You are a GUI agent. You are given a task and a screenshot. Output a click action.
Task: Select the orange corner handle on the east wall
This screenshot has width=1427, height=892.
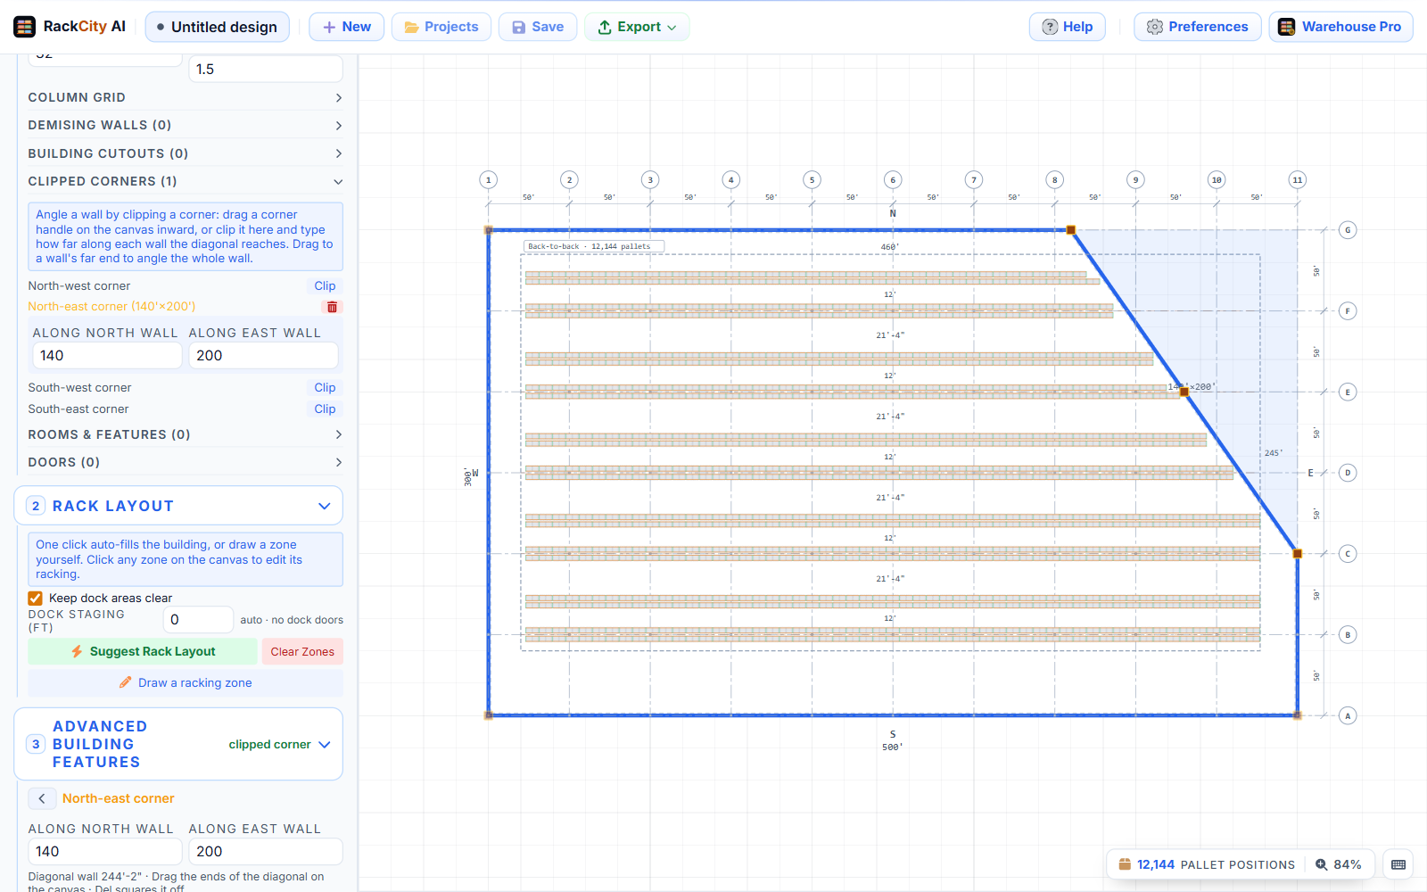coord(1298,554)
